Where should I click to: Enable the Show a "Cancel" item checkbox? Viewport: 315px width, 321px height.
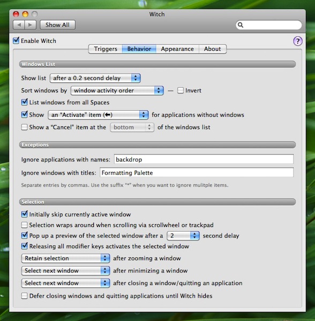coord(25,127)
